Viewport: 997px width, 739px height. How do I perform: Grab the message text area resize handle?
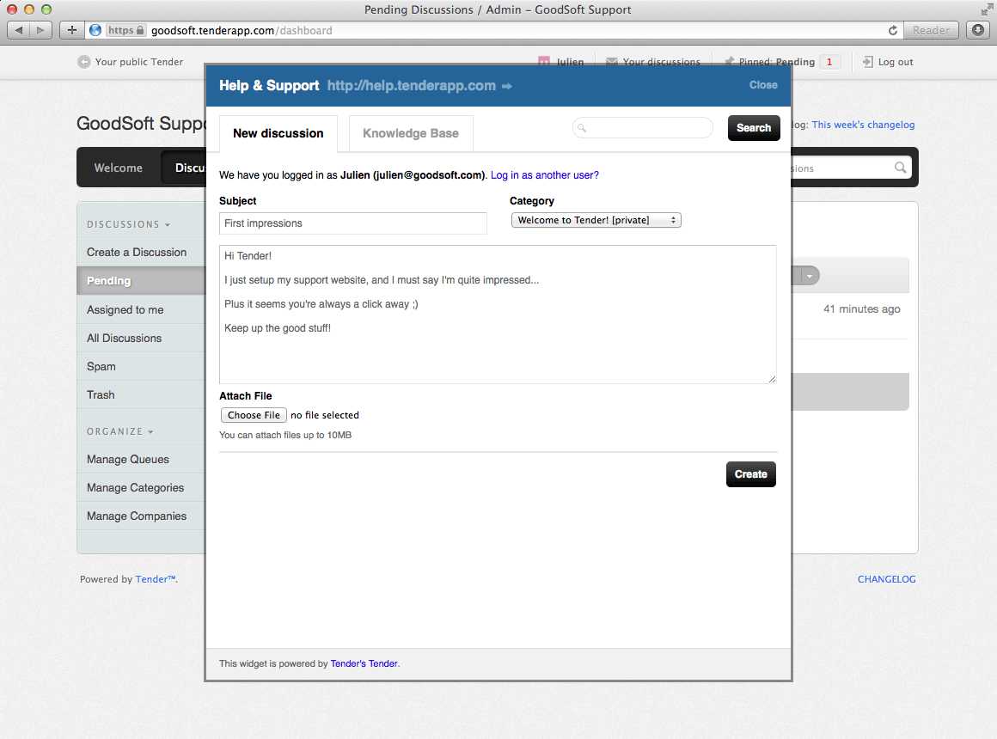771,378
